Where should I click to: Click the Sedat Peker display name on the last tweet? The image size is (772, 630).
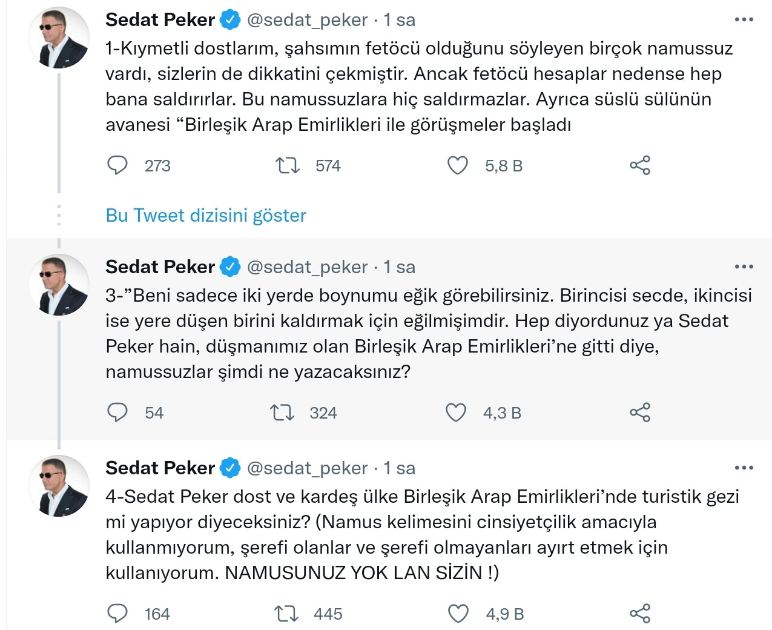pos(160,467)
